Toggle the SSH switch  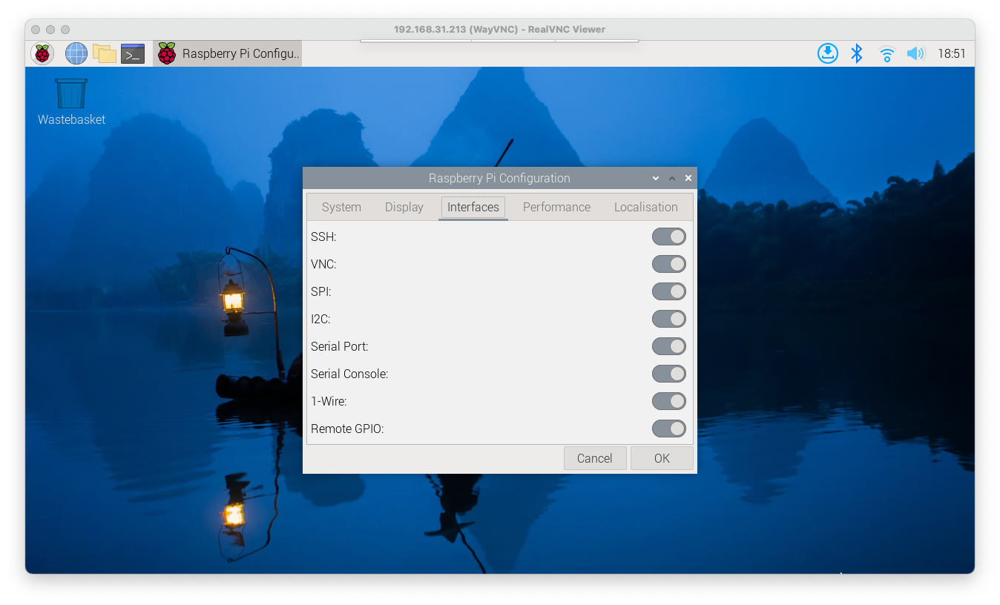669,237
